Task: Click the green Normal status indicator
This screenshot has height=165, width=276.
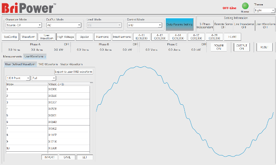Action: click(x=245, y=6)
